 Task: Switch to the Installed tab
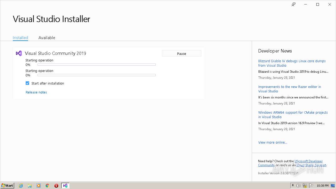tap(20, 38)
